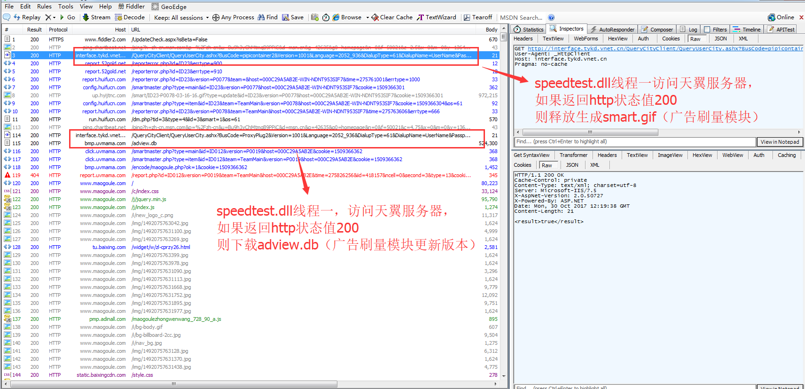Open the Rules menu

pos(44,6)
